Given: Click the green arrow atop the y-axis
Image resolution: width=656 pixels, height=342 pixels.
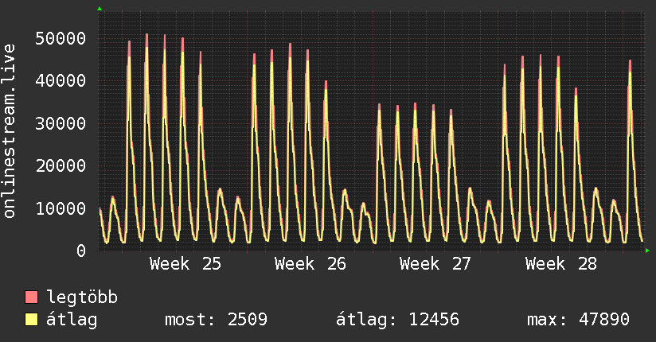Looking at the screenshot, I should [100, 9].
